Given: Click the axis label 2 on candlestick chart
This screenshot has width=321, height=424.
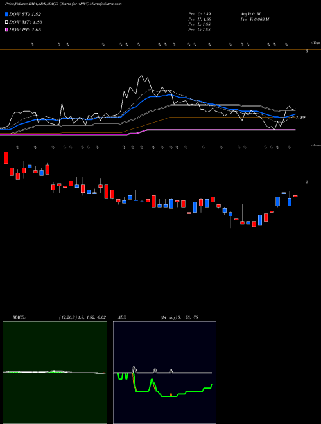Looking at the screenshot, I should click(306, 182).
